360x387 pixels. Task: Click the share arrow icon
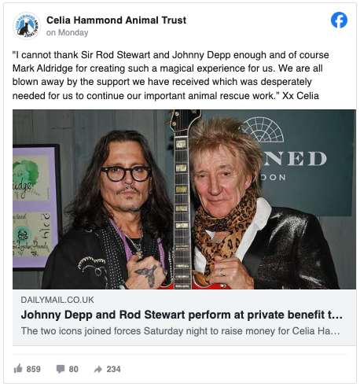[x=98, y=369]
